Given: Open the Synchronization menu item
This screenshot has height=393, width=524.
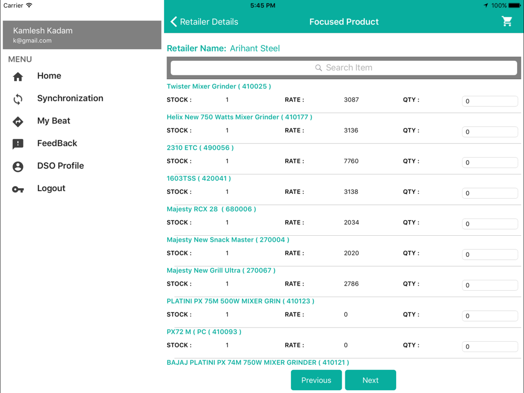Looking at the screenshot, I should click(x=70, y=99).
